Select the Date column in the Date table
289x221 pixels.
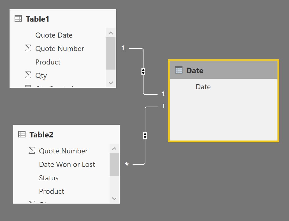click(x=203, y=87)
